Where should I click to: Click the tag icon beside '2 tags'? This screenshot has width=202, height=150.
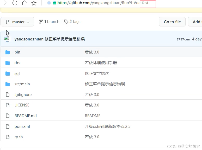click(x=66, y=22)
